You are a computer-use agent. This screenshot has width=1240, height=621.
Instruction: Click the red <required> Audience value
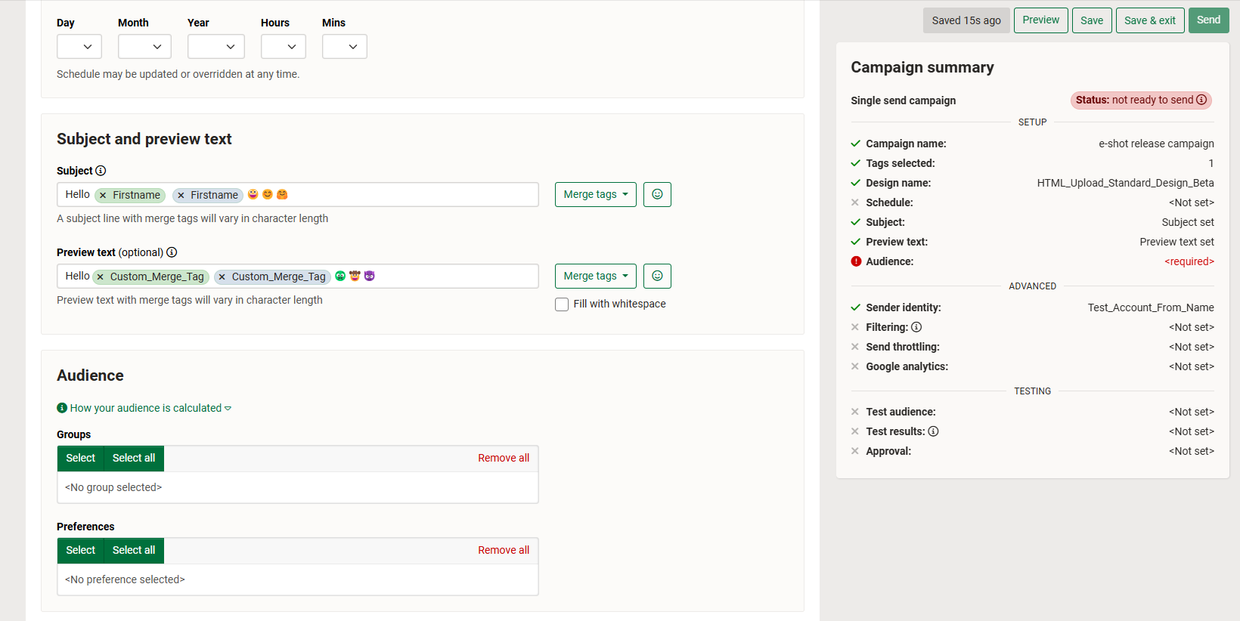click(1189, 261)
